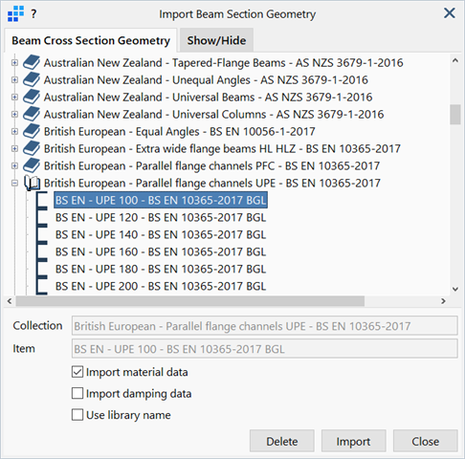
Task: Click the blue grid application icon
Action: tap(15, 13)
